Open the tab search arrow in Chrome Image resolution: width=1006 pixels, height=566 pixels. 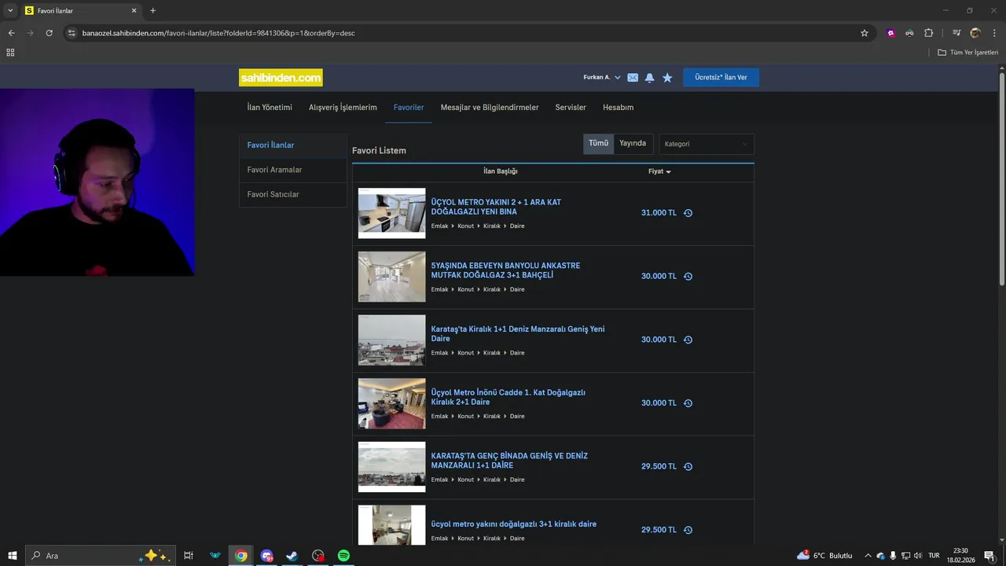(10, 10)
